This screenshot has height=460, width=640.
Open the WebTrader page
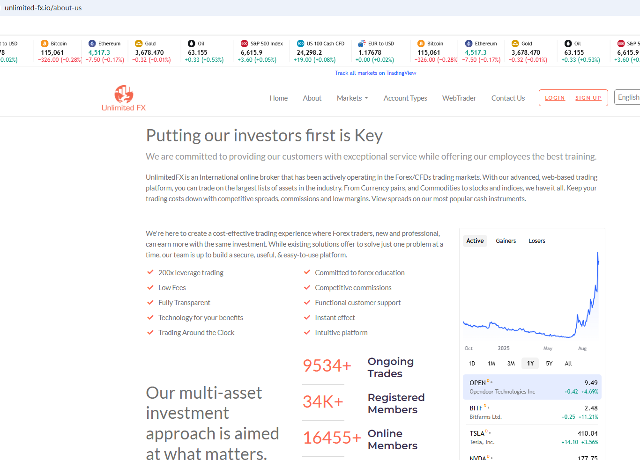pyautogui.click(x=459, y=98)
